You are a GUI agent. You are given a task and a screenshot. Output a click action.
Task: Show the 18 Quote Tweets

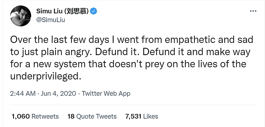tap(92, 116)
